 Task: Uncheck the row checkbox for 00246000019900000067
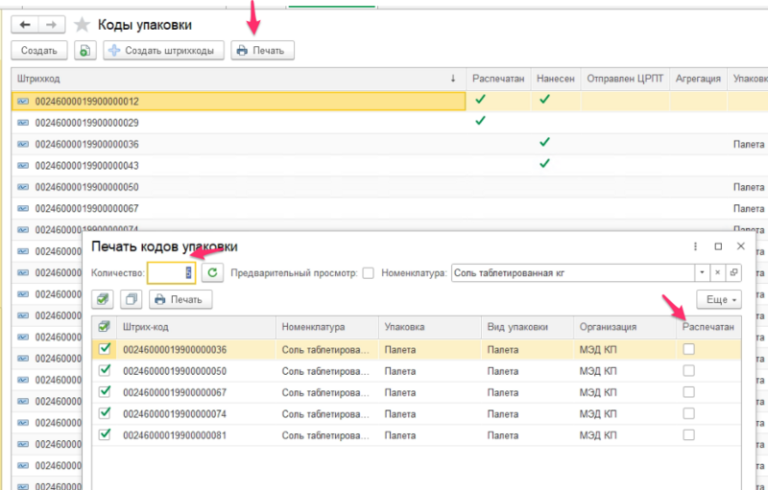[x=105, y=392]
